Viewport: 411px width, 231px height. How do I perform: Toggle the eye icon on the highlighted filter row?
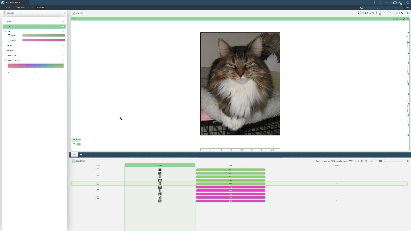[x=63, y=27]
